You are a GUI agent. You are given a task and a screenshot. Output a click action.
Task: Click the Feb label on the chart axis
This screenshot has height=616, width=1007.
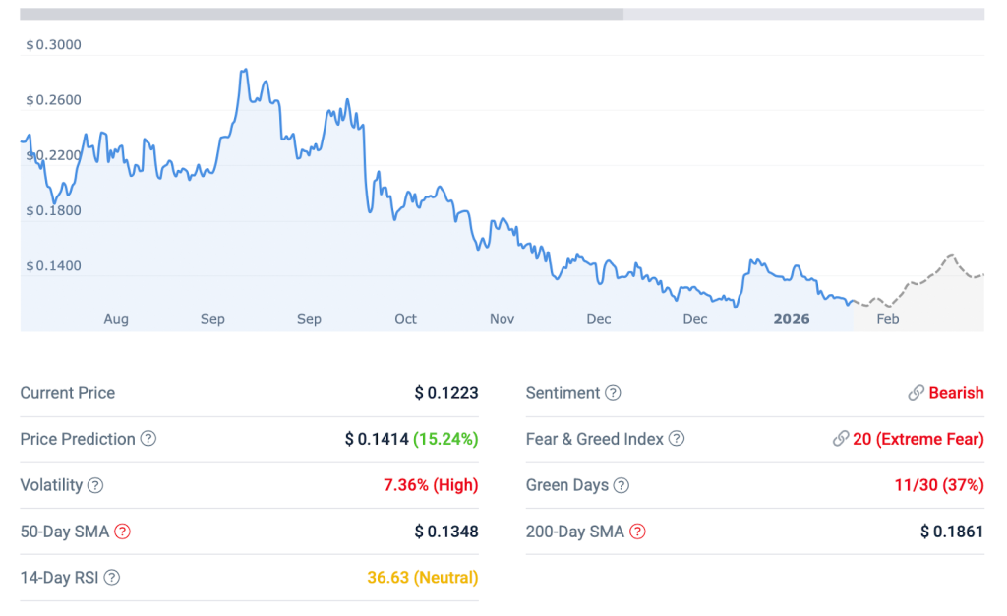coord(888,319)
